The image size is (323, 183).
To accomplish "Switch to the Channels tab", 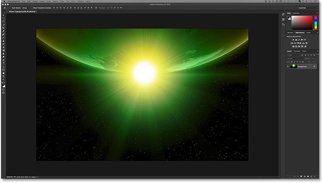I will [297, 51].
